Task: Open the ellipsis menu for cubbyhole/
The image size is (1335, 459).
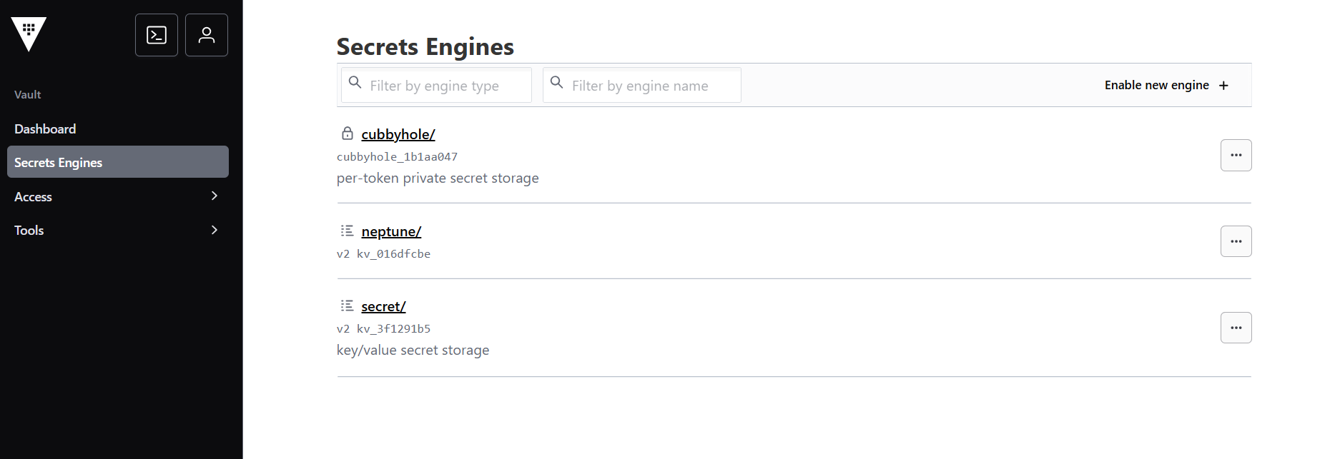Action: [x=1236, y=155]
